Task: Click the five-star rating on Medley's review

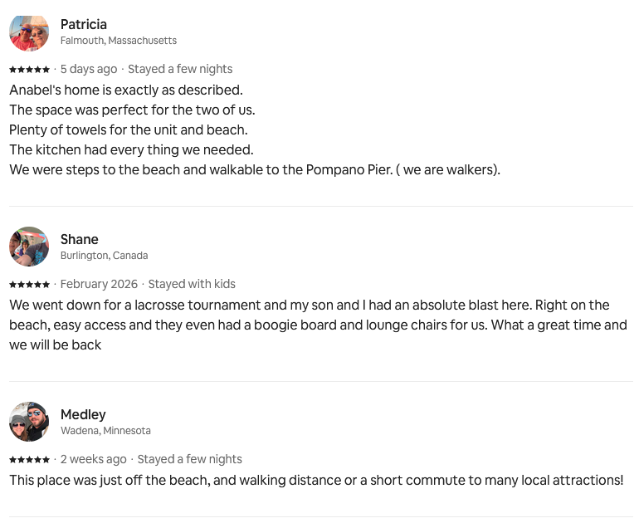Action: (x=29, y=460)
